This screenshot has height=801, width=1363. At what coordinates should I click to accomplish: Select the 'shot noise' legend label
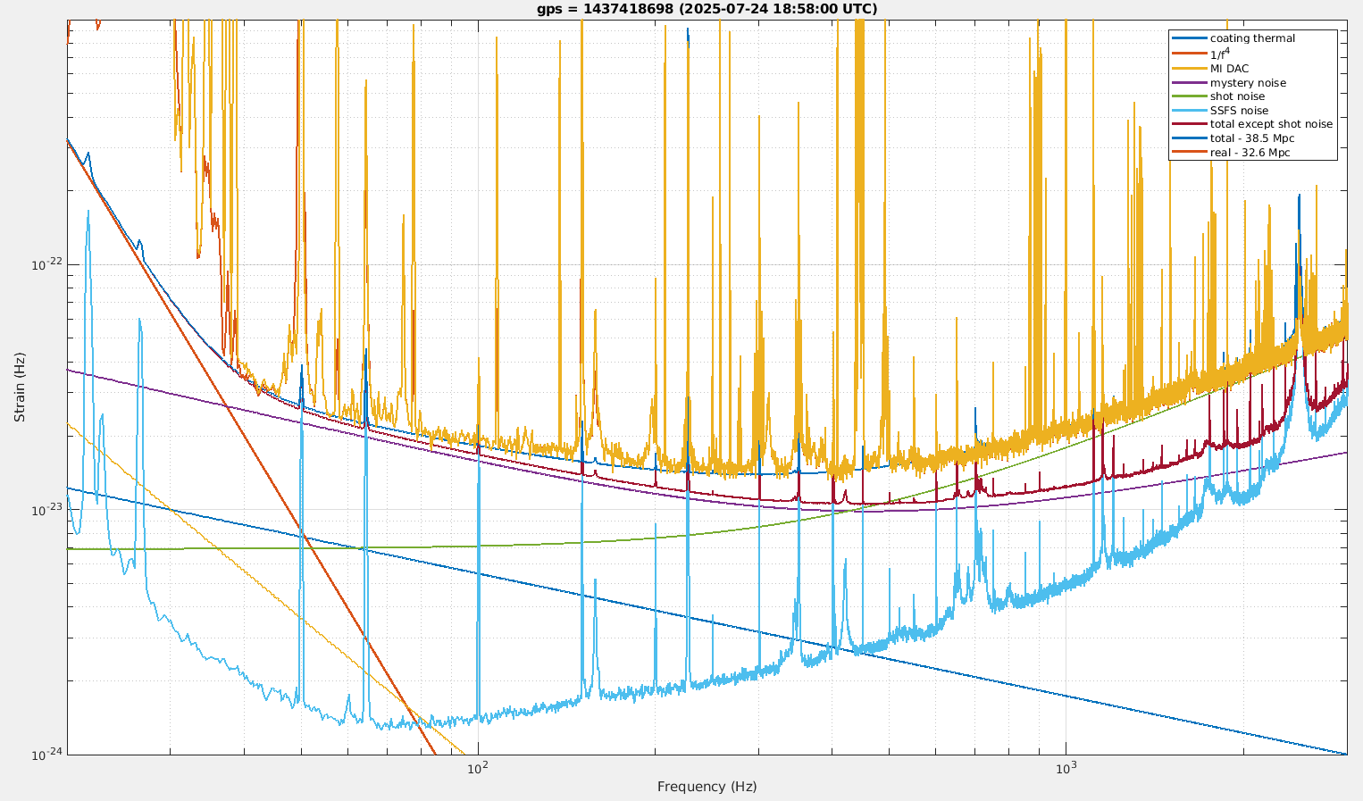coord(1237,96)
